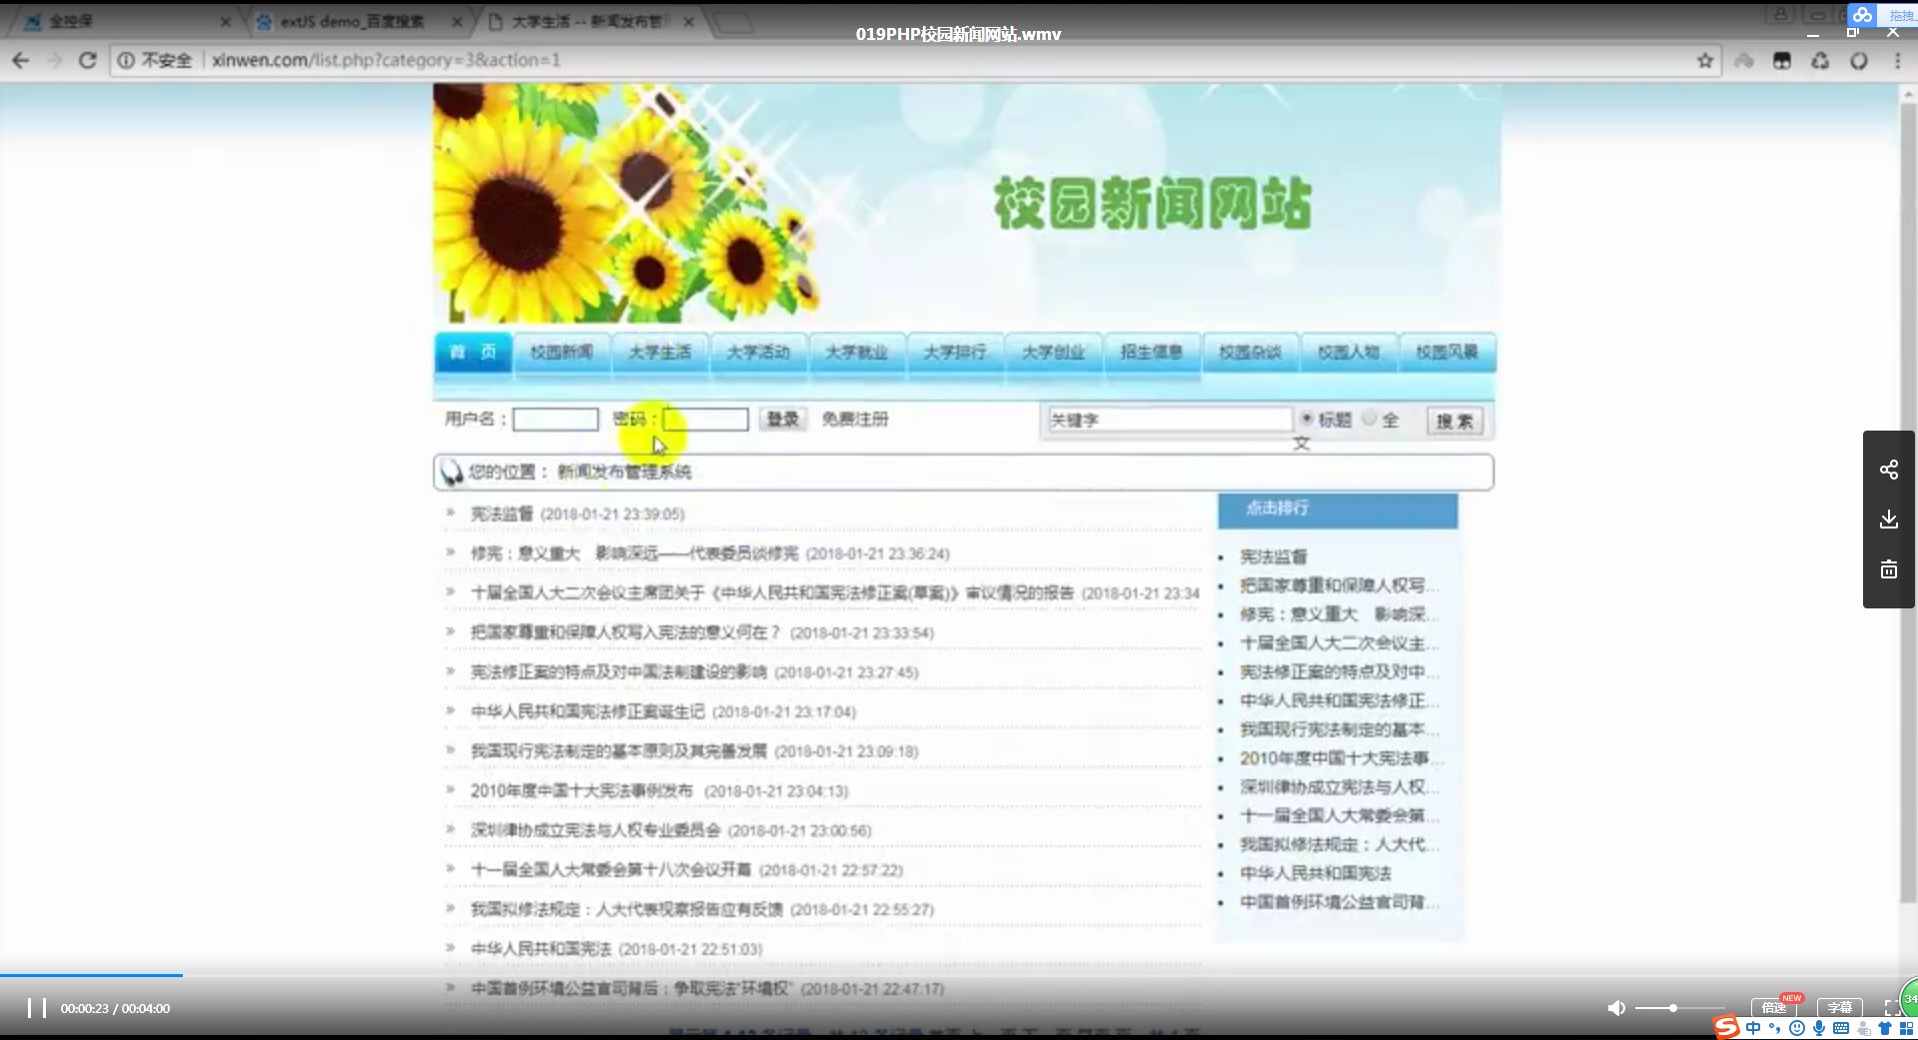Open news 把国家尊重和保障人权写入宪法的意义何在
Viewport: 1918px width, 1040px height.
625,632
